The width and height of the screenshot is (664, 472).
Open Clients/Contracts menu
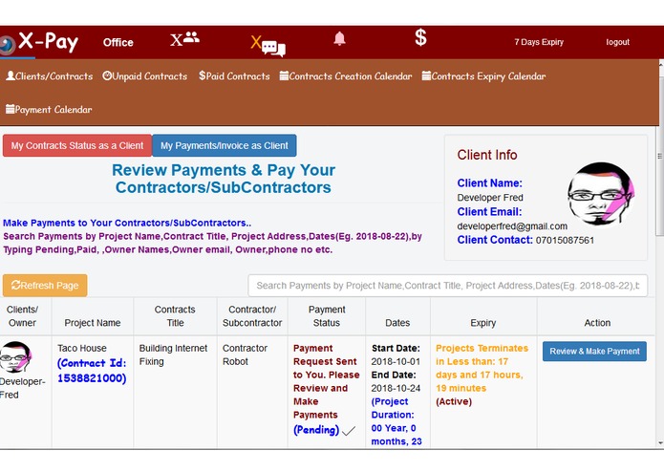(x=49, y=76)
